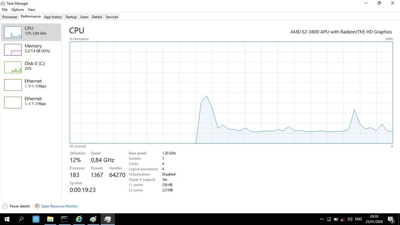Screen dimensions: 400x225
Task: Open the Action Center notifications icon
Action: pyautogui.click(x=391, y=220)
